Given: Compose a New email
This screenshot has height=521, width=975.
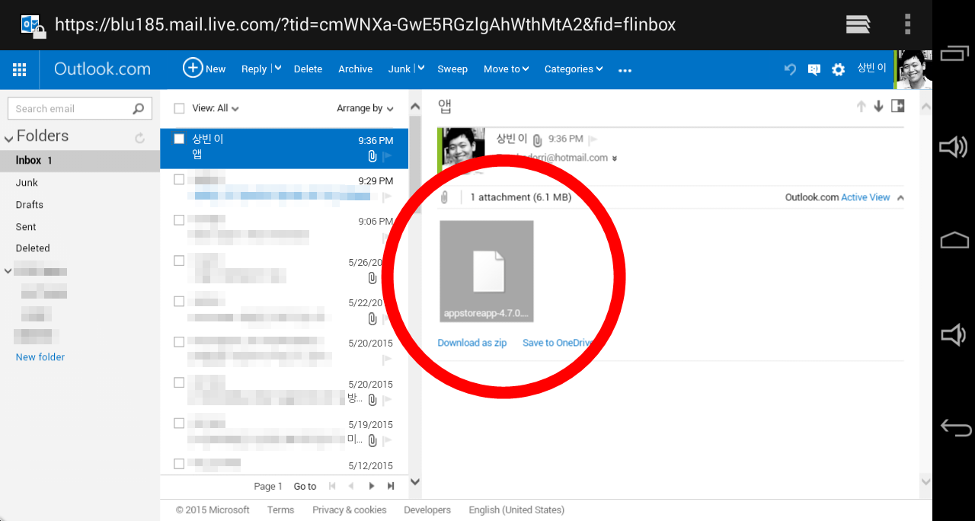Looking at the screenshot, I should 204,68.
